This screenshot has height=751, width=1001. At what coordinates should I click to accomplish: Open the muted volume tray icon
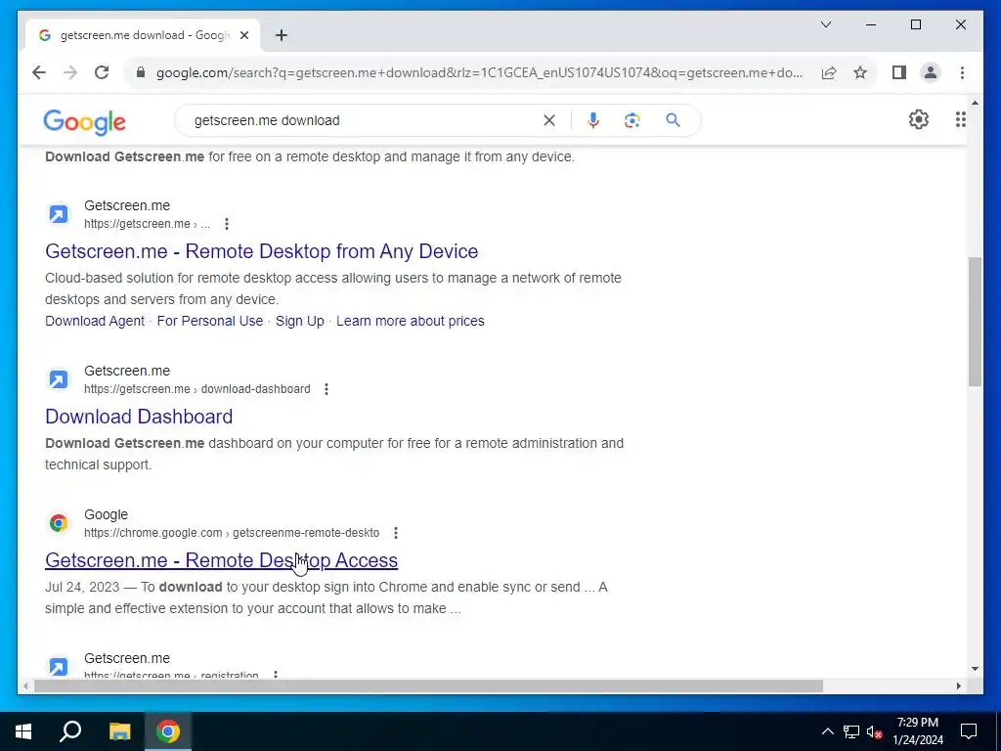(x=874, y=731)
